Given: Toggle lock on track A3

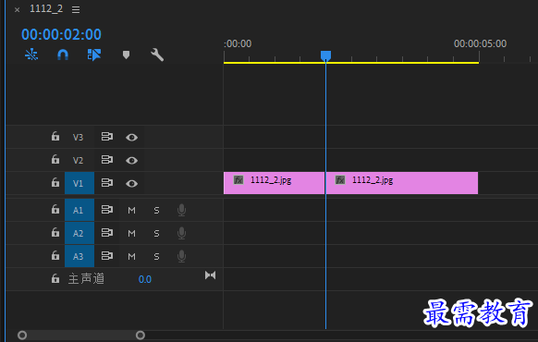Looking at the screenshot, I should pos(55,255).
